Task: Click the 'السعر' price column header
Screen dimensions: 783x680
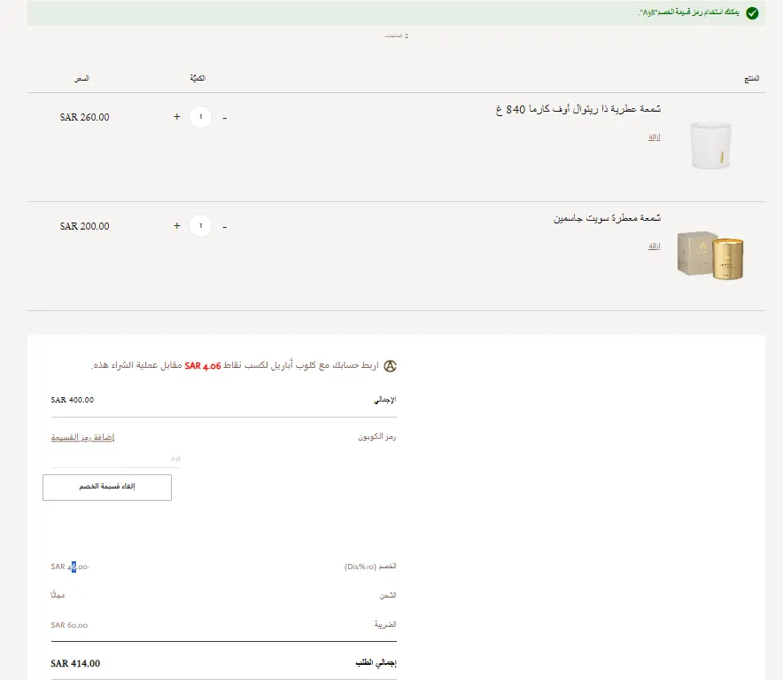Action: point(82,79)
